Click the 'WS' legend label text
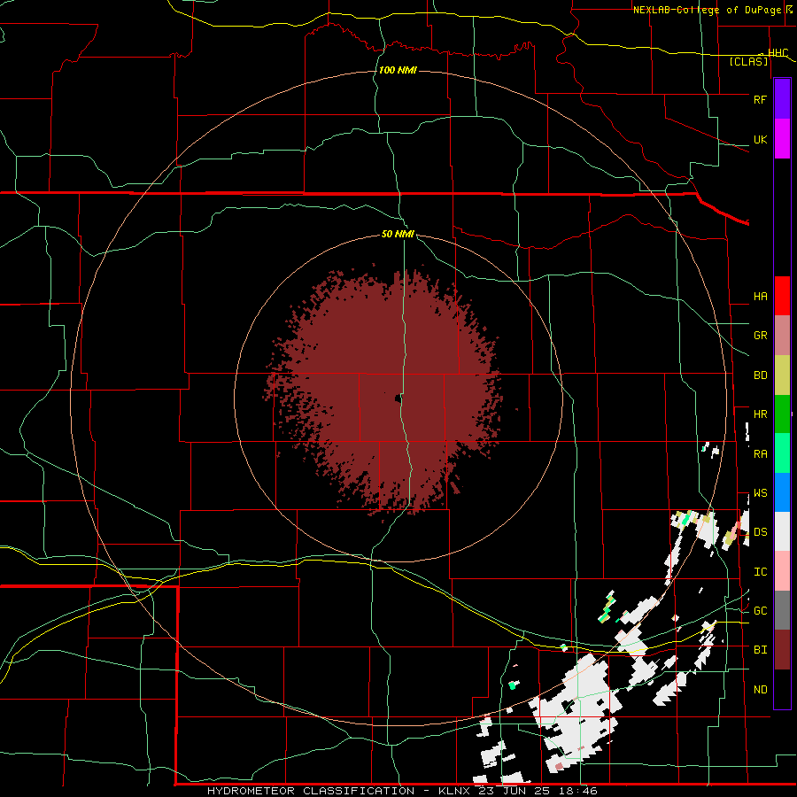The width and height of the screenshot is (797, 797). pyautogui.click(x=760, y=493)
